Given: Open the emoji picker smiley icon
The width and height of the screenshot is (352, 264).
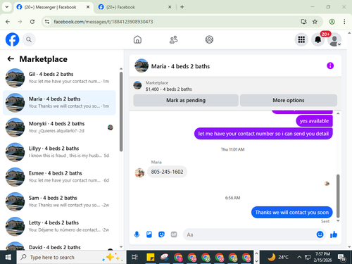Looking at the screenshot, I should pos(320,234).
